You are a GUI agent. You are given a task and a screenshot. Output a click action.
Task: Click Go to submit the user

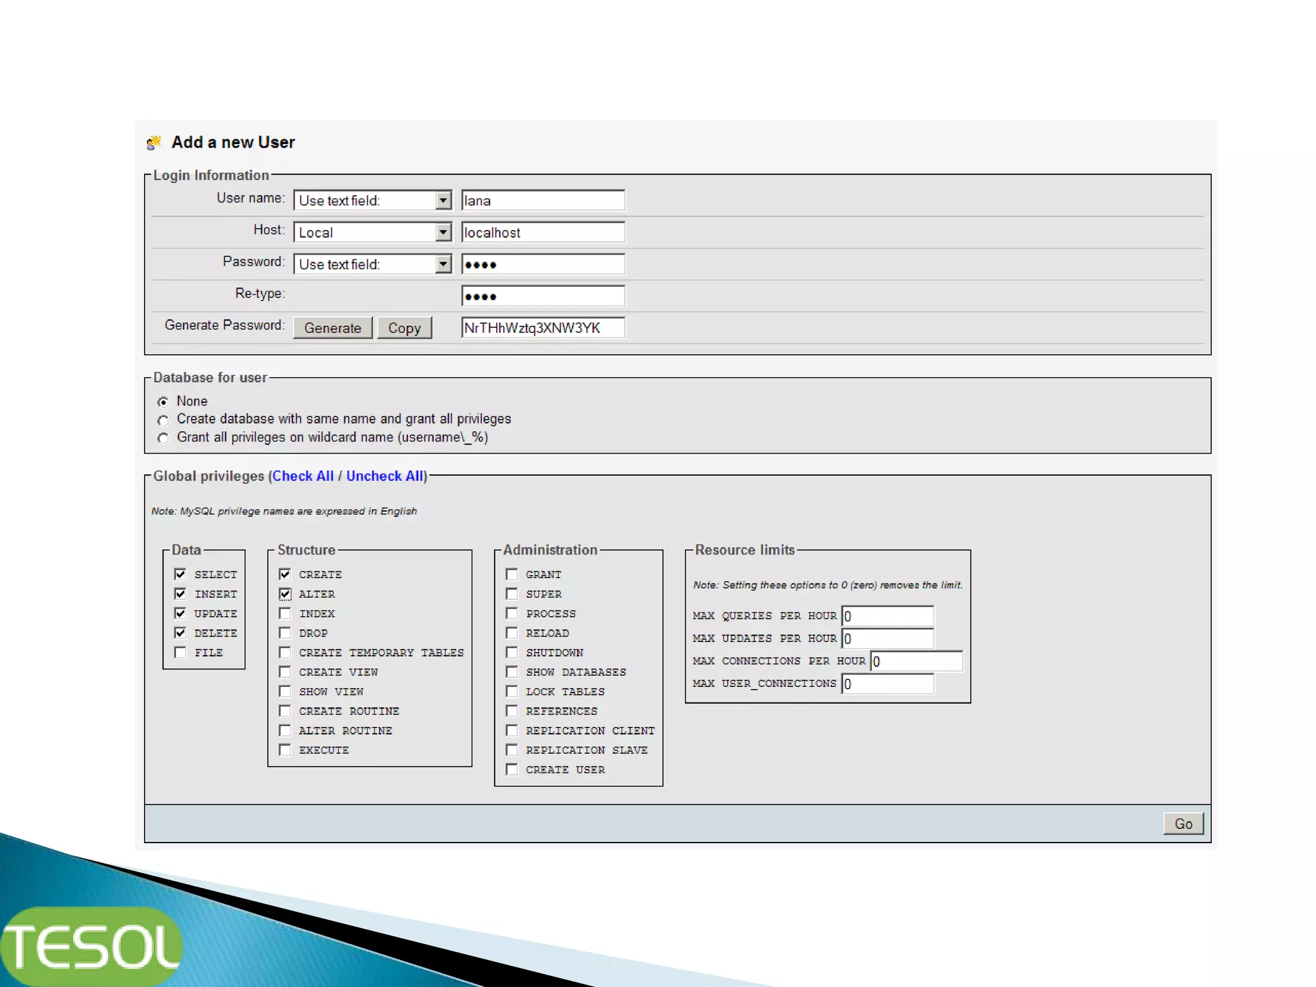coord(1183,824)
